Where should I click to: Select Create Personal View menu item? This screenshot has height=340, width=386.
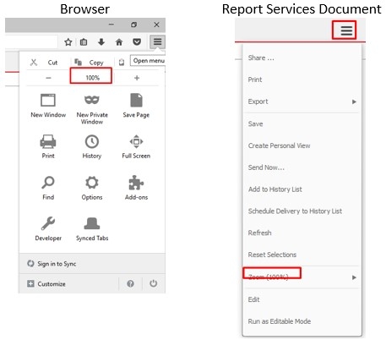(x=279, y=145)
